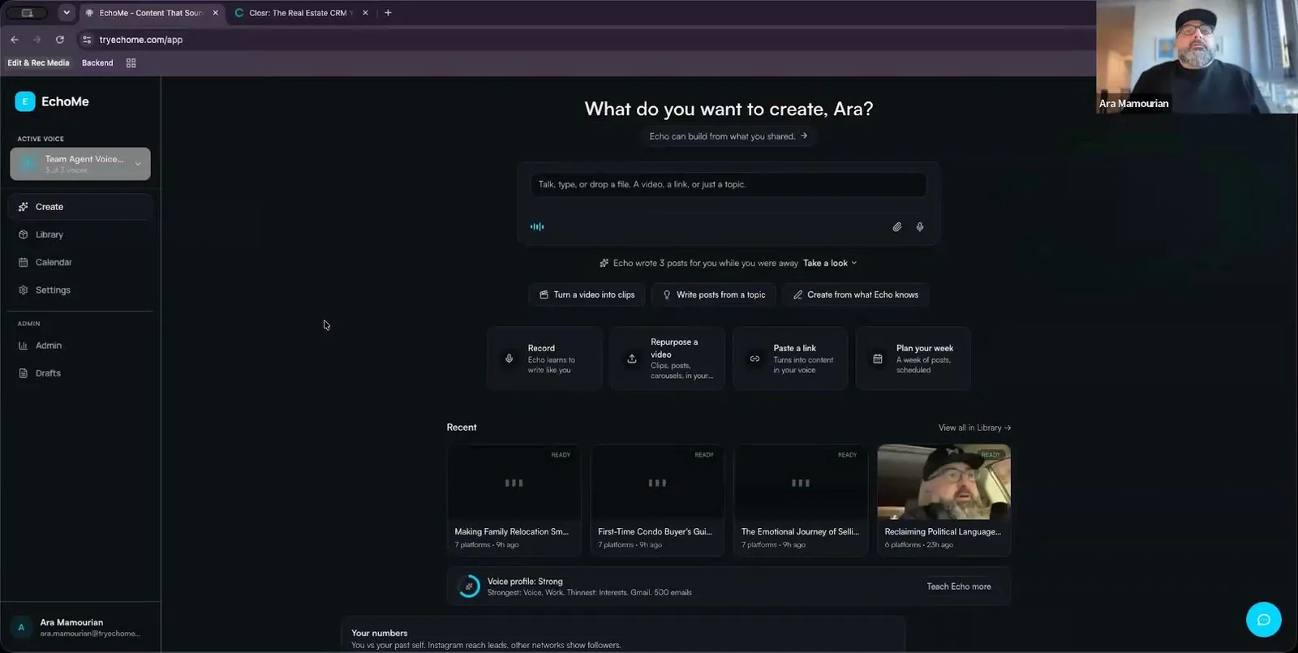Click Ara Mamourian account profile
Viewport: 1298px width, 653px height.
pyautogui.click(x=80, y=627)
